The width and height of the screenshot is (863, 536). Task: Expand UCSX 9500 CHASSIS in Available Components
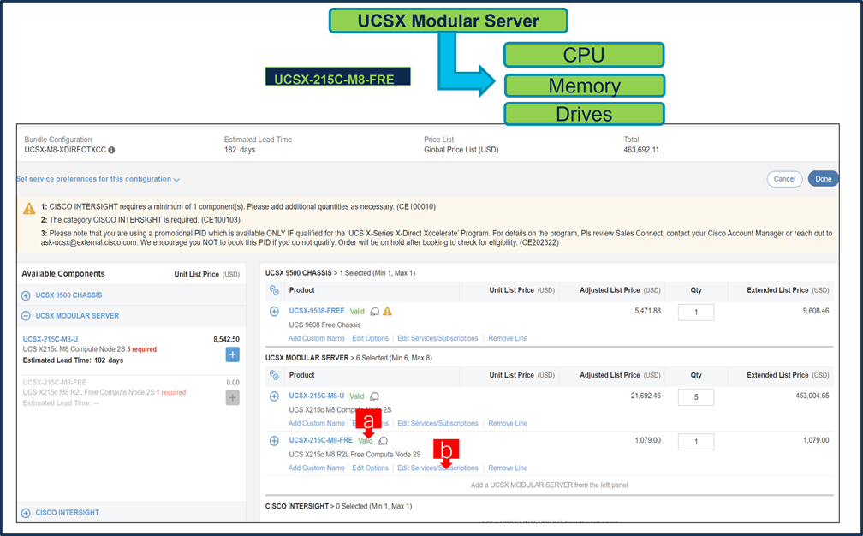26,295
